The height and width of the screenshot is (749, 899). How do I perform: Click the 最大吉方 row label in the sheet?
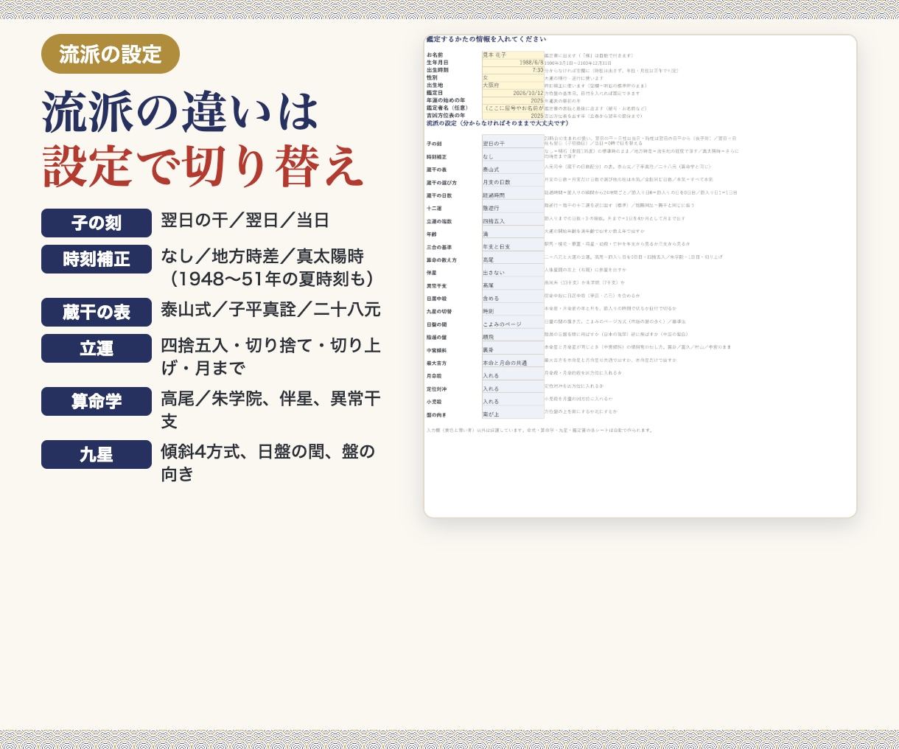436,363
